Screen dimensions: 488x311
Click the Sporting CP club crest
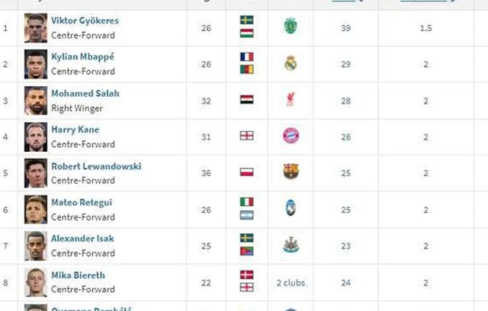point(290,26)
